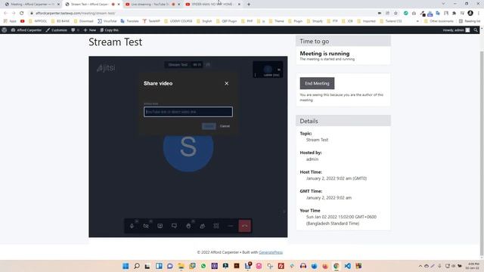Open WordPress admin bar search
Viewport: 484px width, 272px height.
click(476, 30)
